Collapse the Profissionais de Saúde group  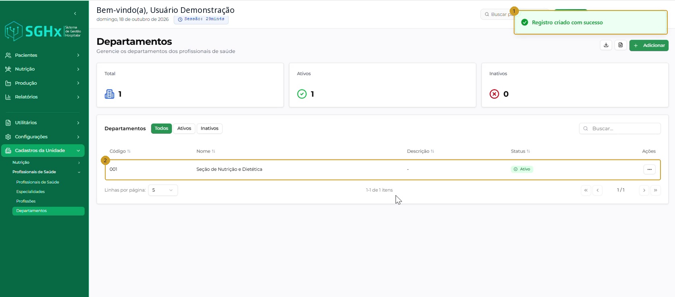(79, 172)
